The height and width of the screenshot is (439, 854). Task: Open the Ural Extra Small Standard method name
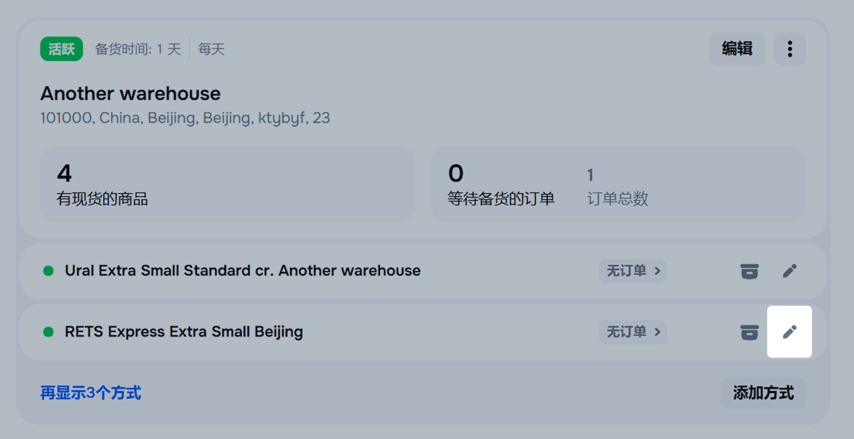point(242,271)
